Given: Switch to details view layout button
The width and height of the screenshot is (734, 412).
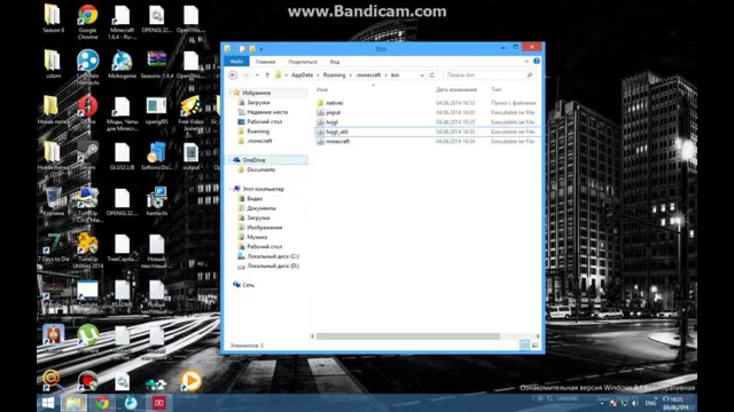Looking at the screenshot, I should click(525, 346).
